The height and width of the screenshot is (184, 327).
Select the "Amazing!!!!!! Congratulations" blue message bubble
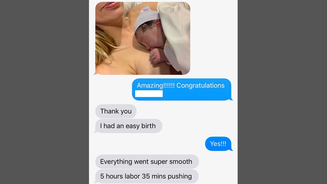[x=182, y=89]
